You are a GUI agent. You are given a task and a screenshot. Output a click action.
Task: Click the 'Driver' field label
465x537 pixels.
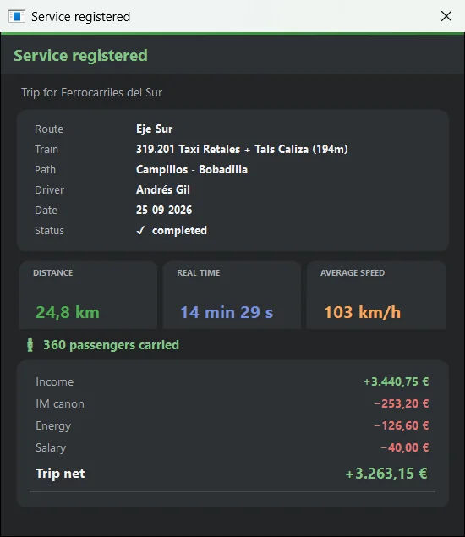(49, 189)
